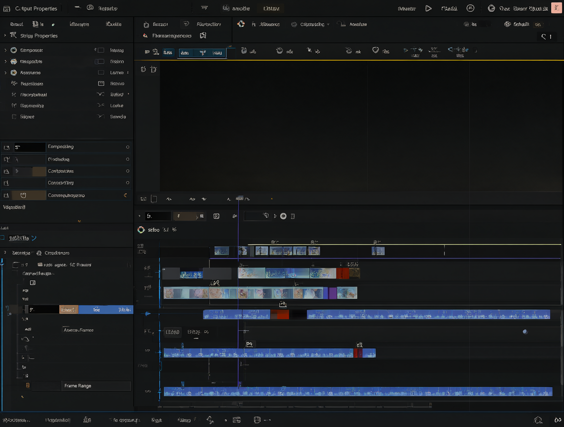Click the heart-shaped icon in the viewer toolbar
The width and height of the screenshot is (564, 427).
point(375,51)
